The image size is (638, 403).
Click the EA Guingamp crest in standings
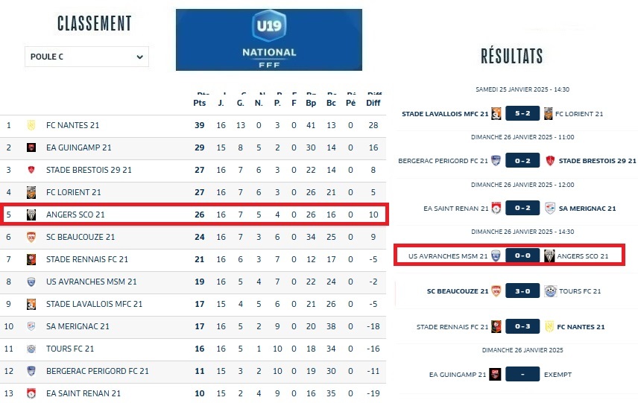point(31,147)
